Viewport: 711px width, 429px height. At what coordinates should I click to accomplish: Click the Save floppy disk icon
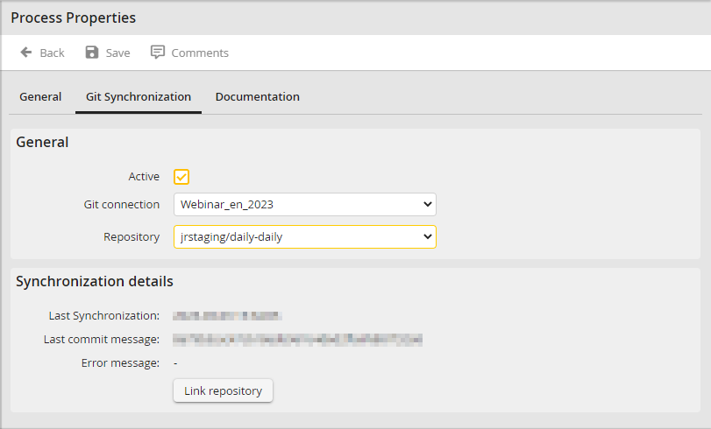click(x=92, y=53)
